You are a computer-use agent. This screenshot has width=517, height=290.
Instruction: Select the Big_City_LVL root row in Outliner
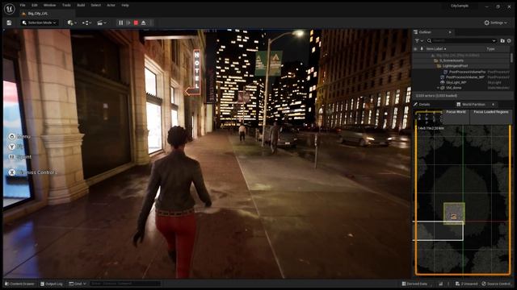pyautogui.click(x=460, y=56)
